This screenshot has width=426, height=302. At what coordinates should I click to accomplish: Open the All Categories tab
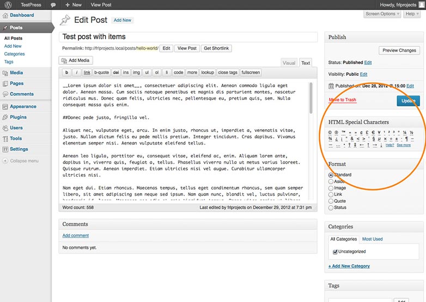[344, 239]
